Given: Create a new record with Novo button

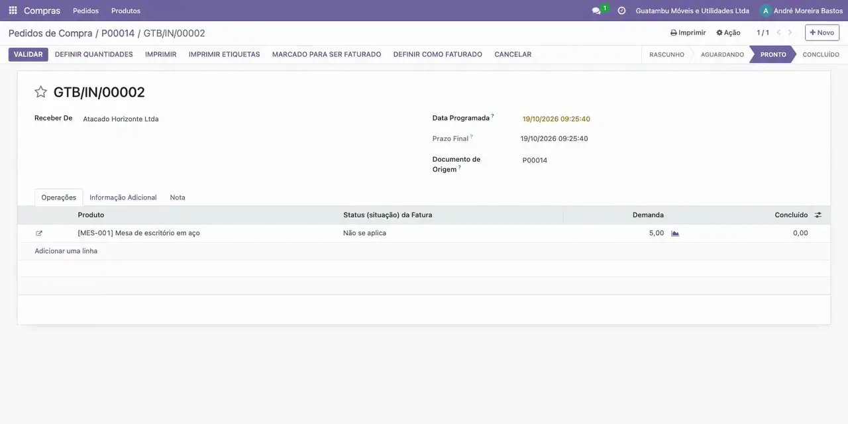Looking at the screenshot, I should (x=822, y=32).
